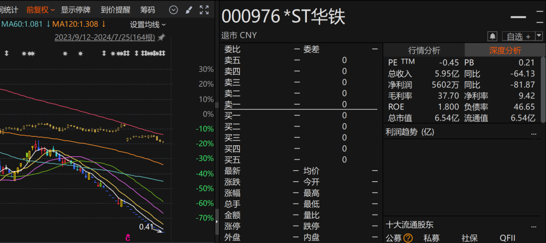Viewport: 546px width, 243px height.
Task: Click the 总收入 5.95亿 value
Action: 447,74
